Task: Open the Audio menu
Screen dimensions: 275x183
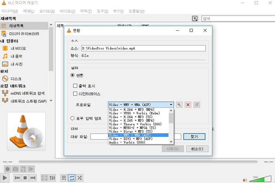Action: coord(47,11)
